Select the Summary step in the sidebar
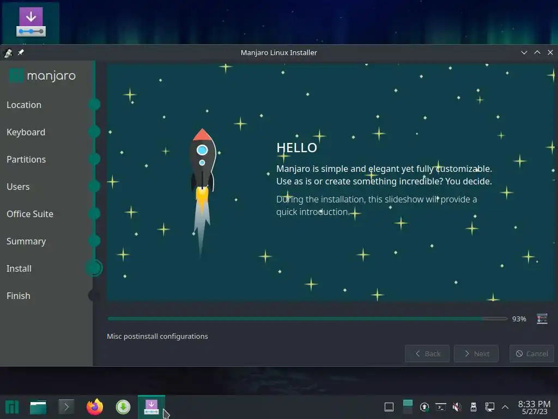 [x=26, y=241]
